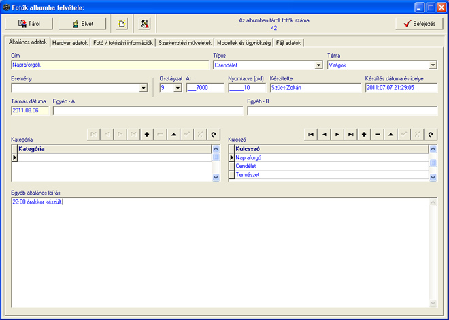Delete the Kulcsszó record with minus

(378, 134)
